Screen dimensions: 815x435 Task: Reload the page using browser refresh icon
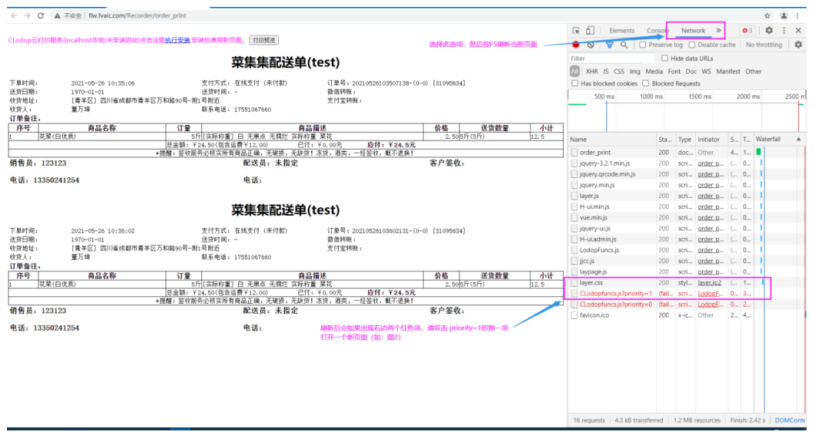[42, 15]
